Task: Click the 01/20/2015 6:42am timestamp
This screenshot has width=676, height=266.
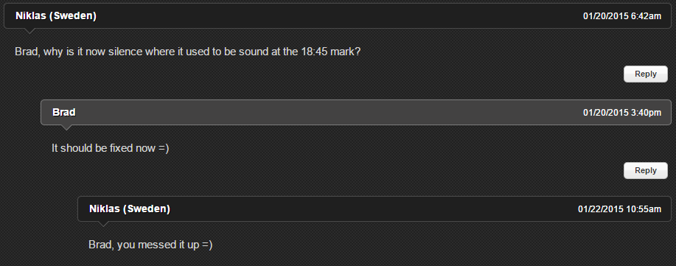Action: (621, 16)
